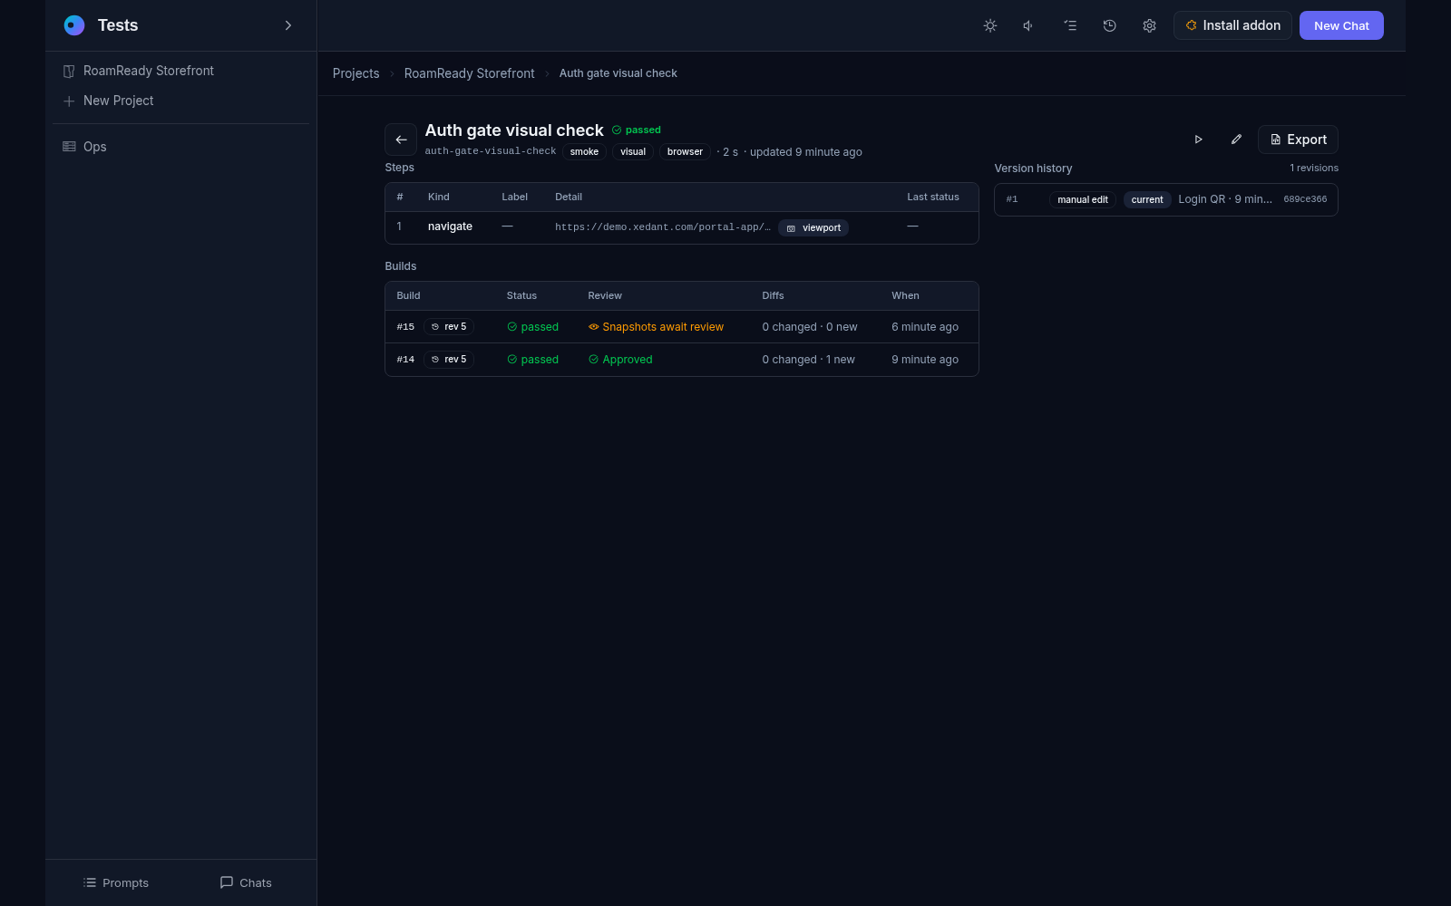Click the current badge in version history
This screenshot has width=1451, height=906.
click(x=1147, y=200)
